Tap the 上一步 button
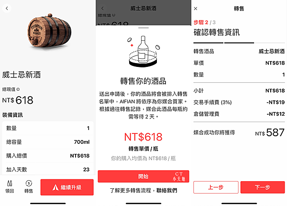The width and height of the screenshot is (287, 206). pyautogui.click(x=216, y=187)
